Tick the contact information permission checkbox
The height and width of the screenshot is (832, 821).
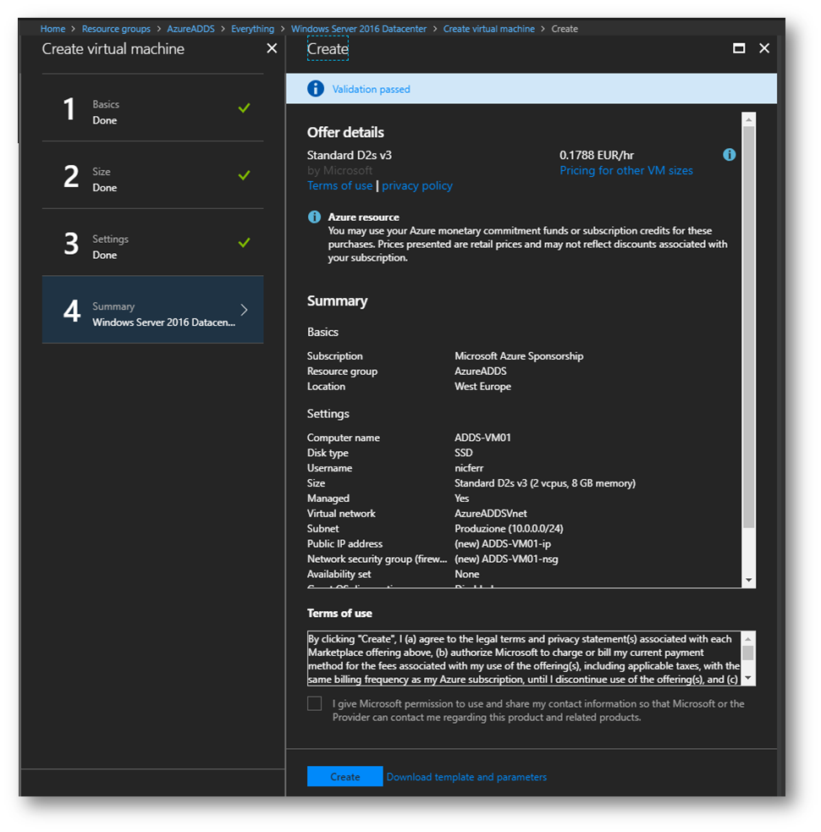314,703
